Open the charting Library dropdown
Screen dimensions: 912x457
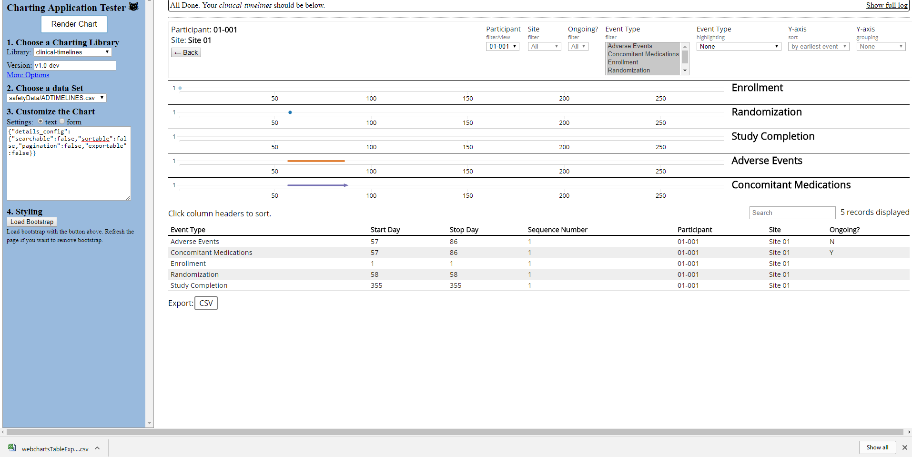coord(72,52)
